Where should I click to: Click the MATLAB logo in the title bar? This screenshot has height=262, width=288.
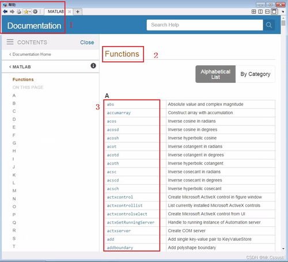tap(5, 5)
